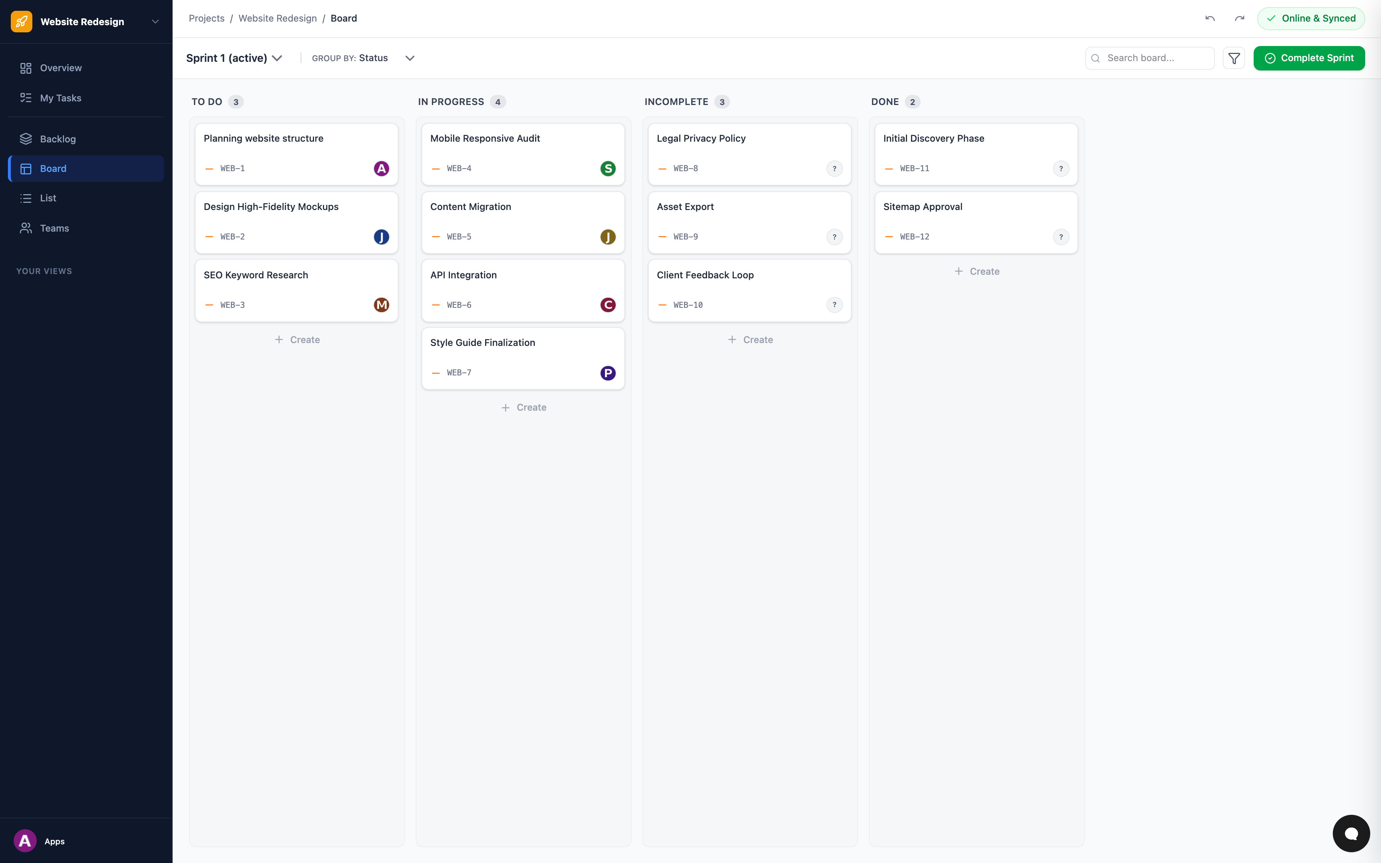Select the Overview icon in the sidebar
This screenshot has height=863, width=1381.
click(25, 68)
